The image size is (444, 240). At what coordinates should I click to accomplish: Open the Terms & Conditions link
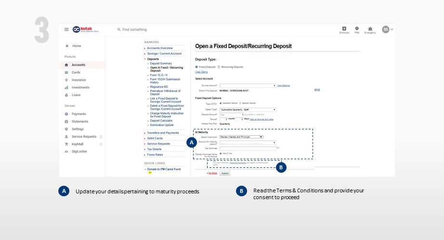(x=238, y=163)
